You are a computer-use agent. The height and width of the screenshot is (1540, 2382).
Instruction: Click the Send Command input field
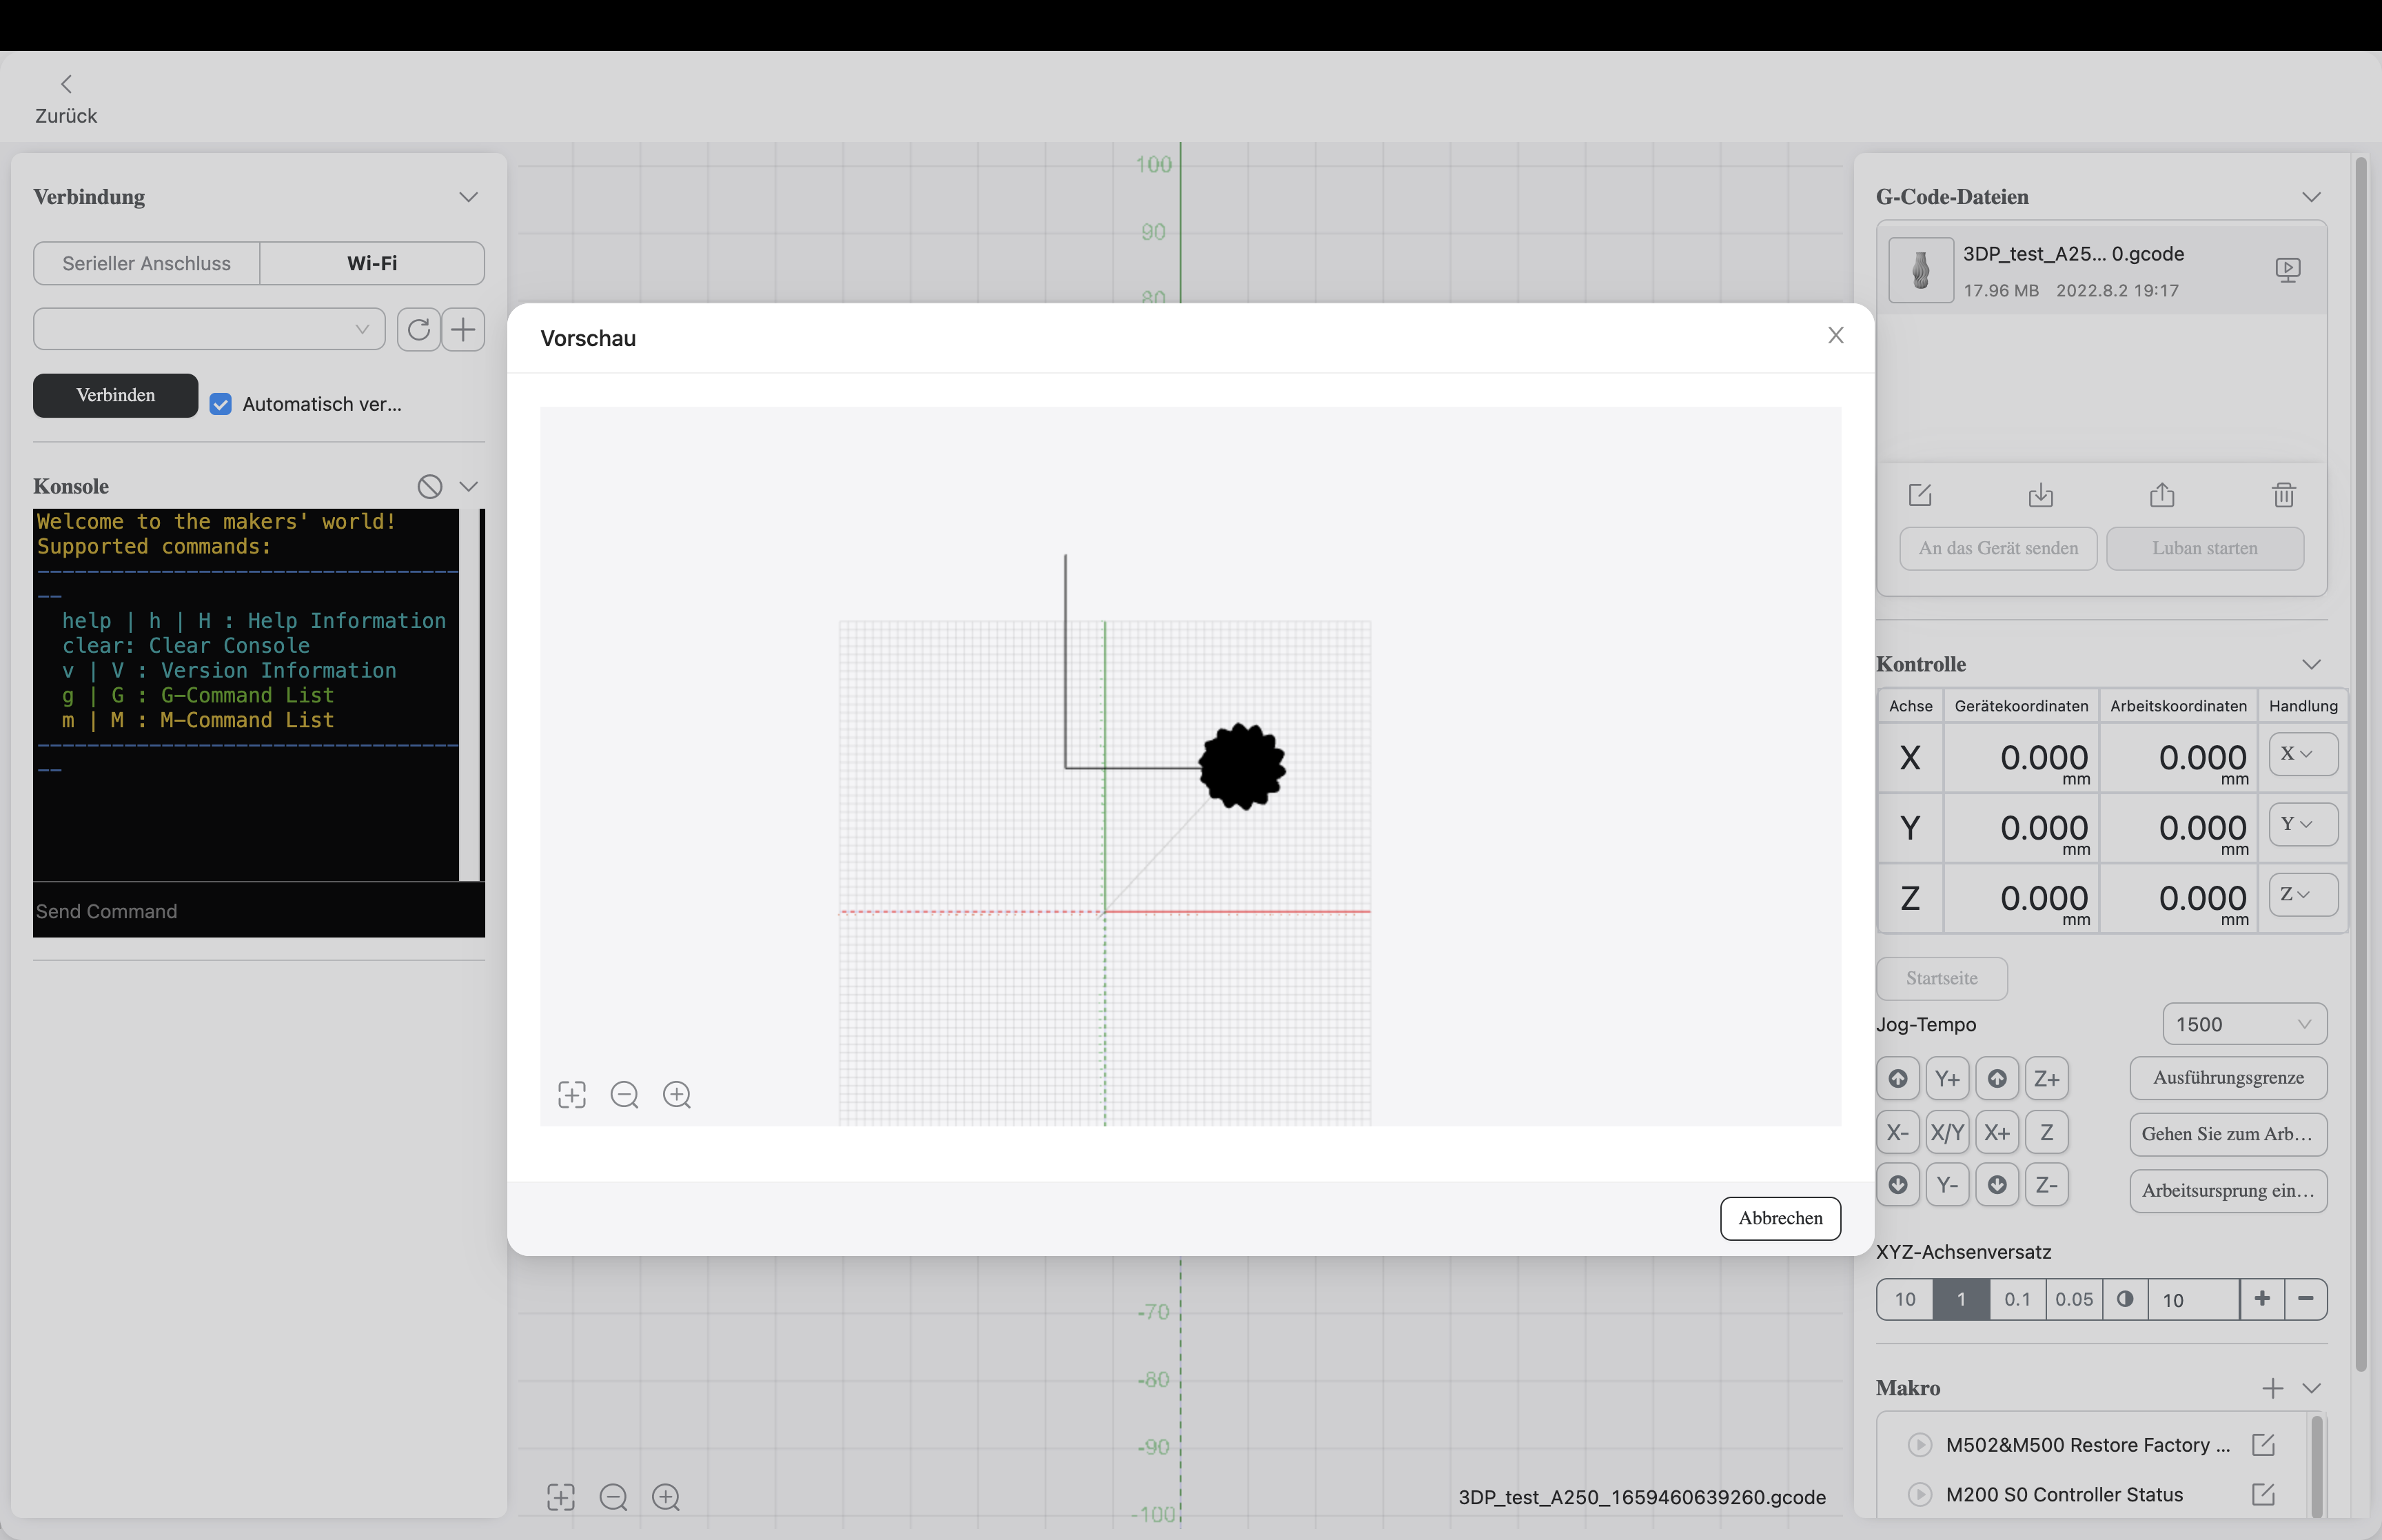258,911
